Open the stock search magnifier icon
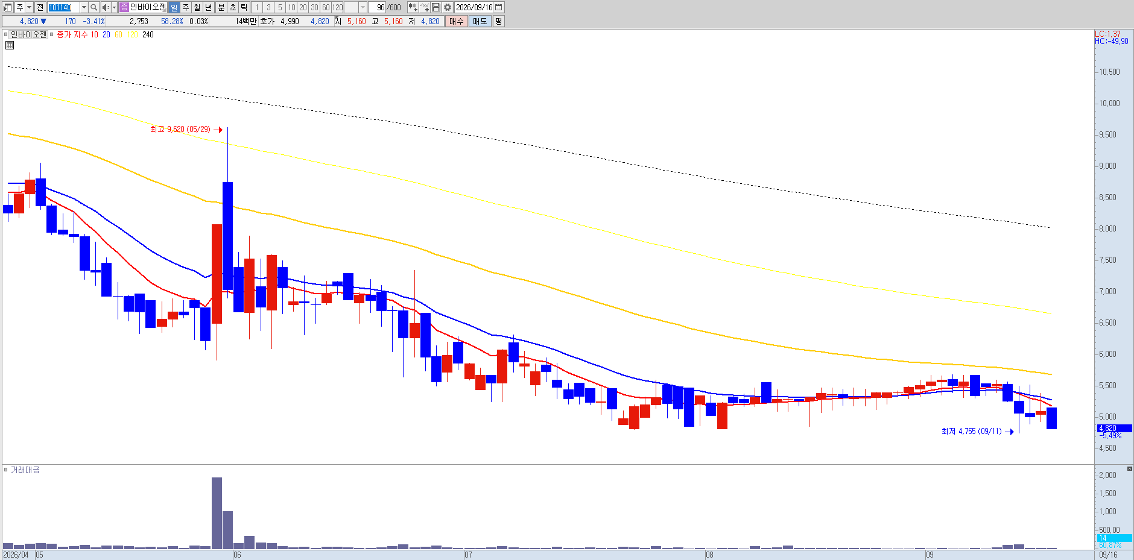Viewport: 1134px width, 560px height. [94, 7]
